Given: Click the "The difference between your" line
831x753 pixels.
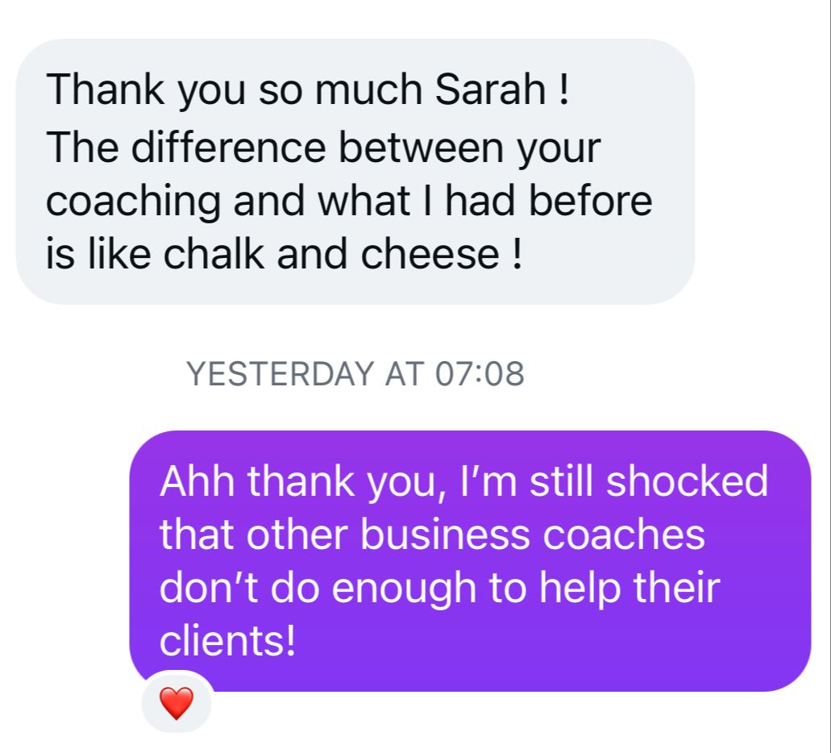Looking at the screenshot, I should tap(323, 148).
